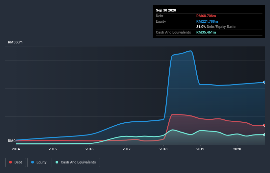270x173 pixels.
Task: Click the teal Cash And Equivalents legend dot
Action: [x=57, y=162]
